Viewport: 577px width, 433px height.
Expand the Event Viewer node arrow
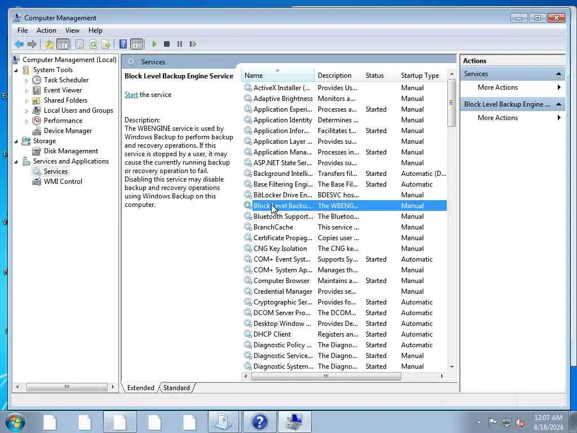click(x=26, y=91)
